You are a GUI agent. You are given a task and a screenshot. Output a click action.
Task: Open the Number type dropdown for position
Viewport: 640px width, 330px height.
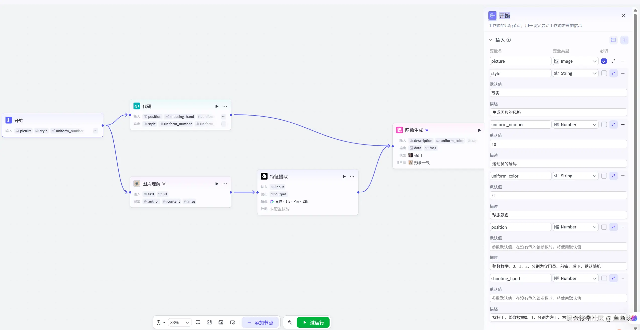point(575,227)
